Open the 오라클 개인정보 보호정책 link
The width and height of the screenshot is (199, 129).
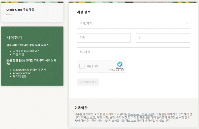127,121
